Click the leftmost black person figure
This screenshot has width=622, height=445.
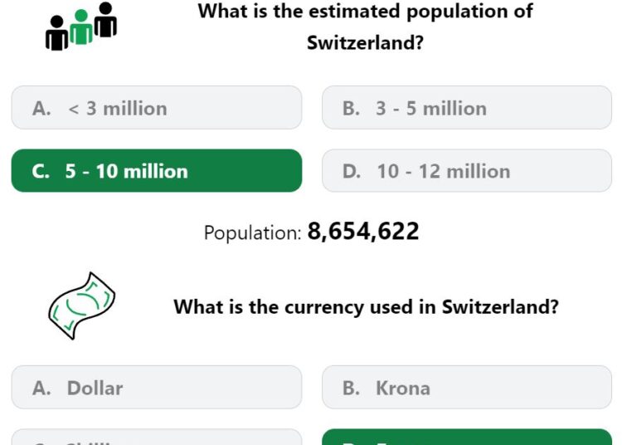pyautogui.click(x=57, y=33)
